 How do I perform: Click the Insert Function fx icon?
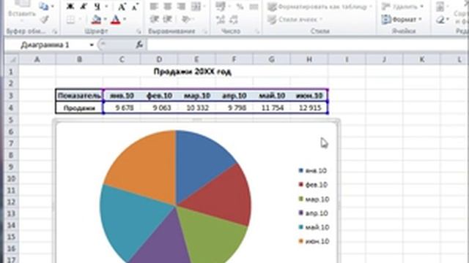pos(139,45)
